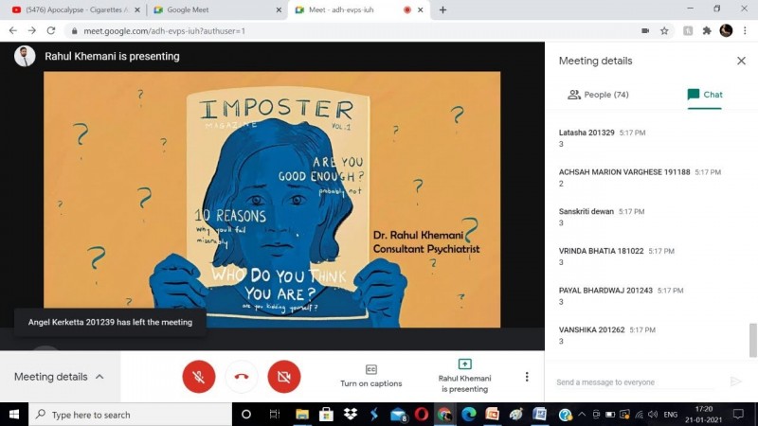Switch to People (74) tab
The height and width of the screenshot is (426, 758).
(599, 95)
